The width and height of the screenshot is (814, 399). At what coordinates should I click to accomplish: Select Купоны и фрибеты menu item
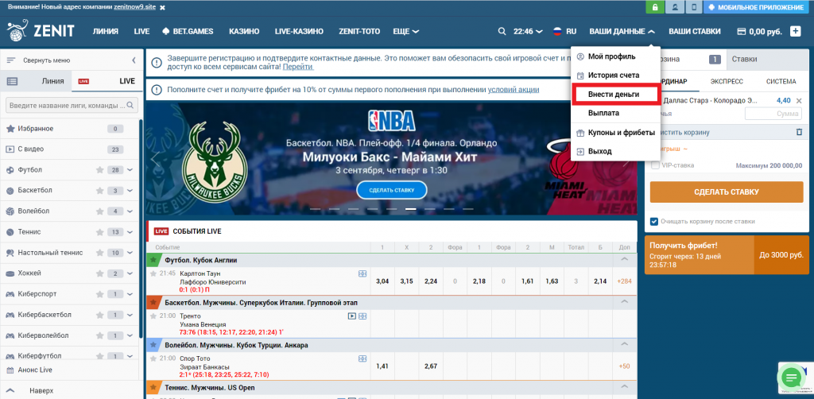(616, 132)
